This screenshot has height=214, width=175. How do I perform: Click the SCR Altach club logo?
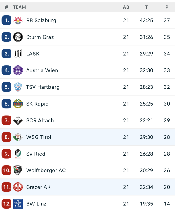click(18, 120)
